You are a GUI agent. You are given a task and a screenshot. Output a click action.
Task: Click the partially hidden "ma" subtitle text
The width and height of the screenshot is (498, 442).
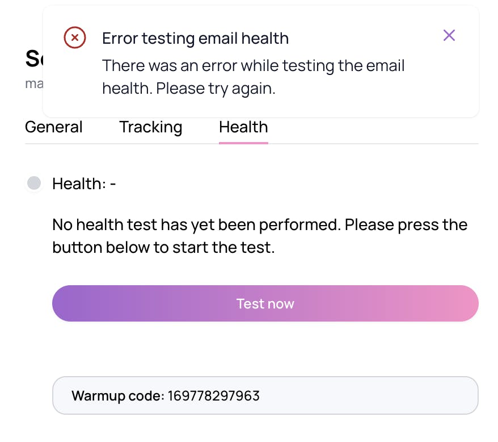click(33, 84)
